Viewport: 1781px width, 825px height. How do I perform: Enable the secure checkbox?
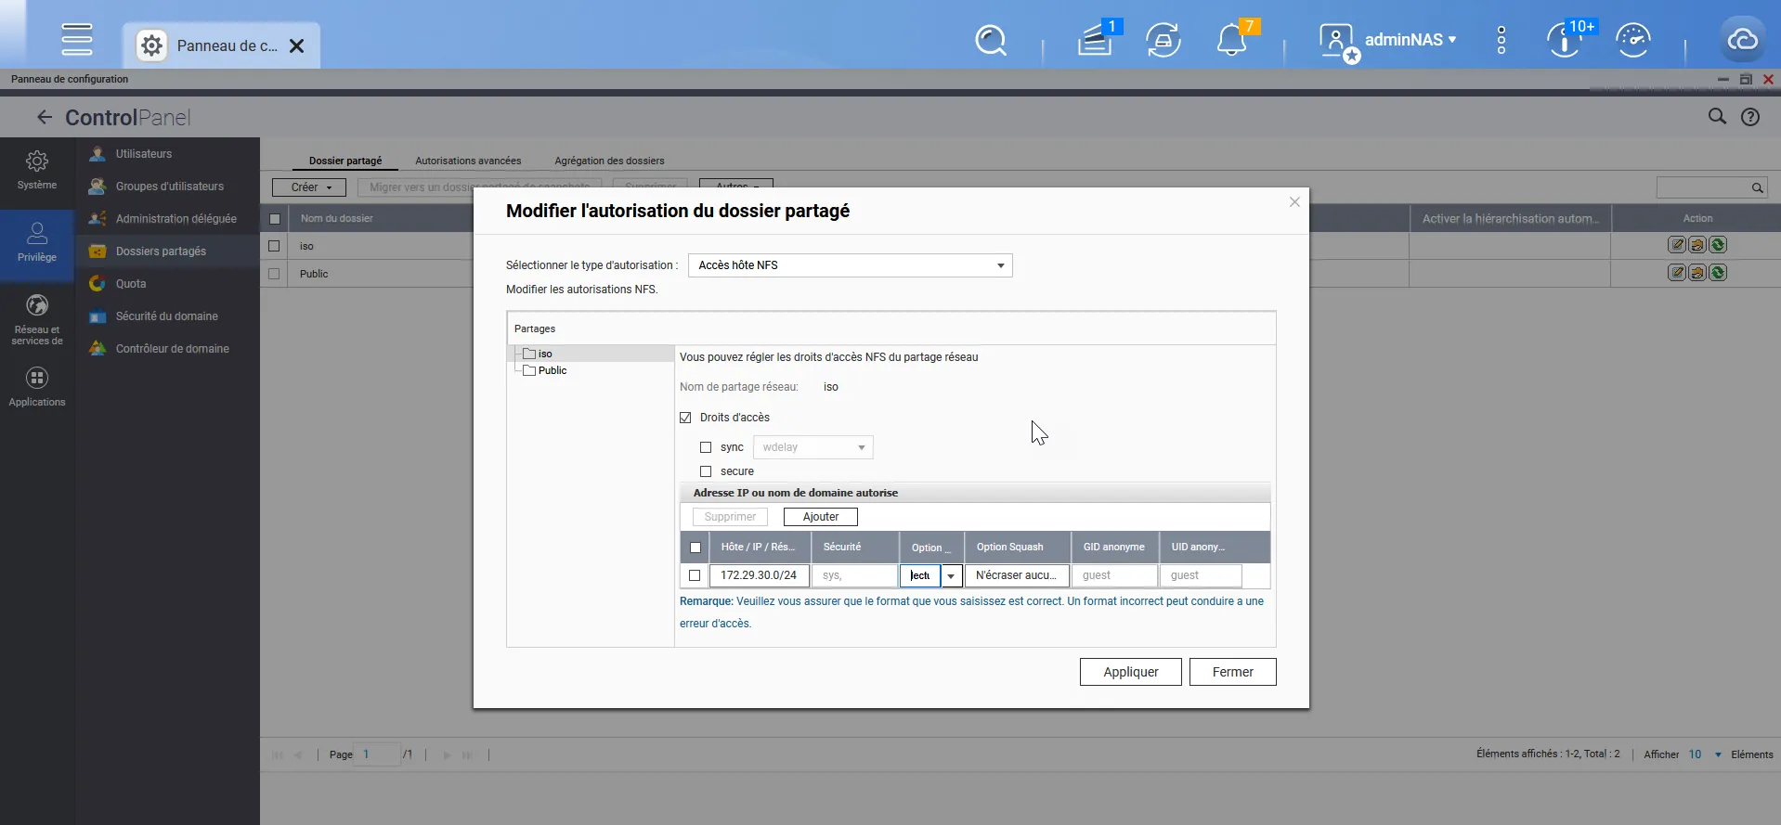click(x=706, y=471)
